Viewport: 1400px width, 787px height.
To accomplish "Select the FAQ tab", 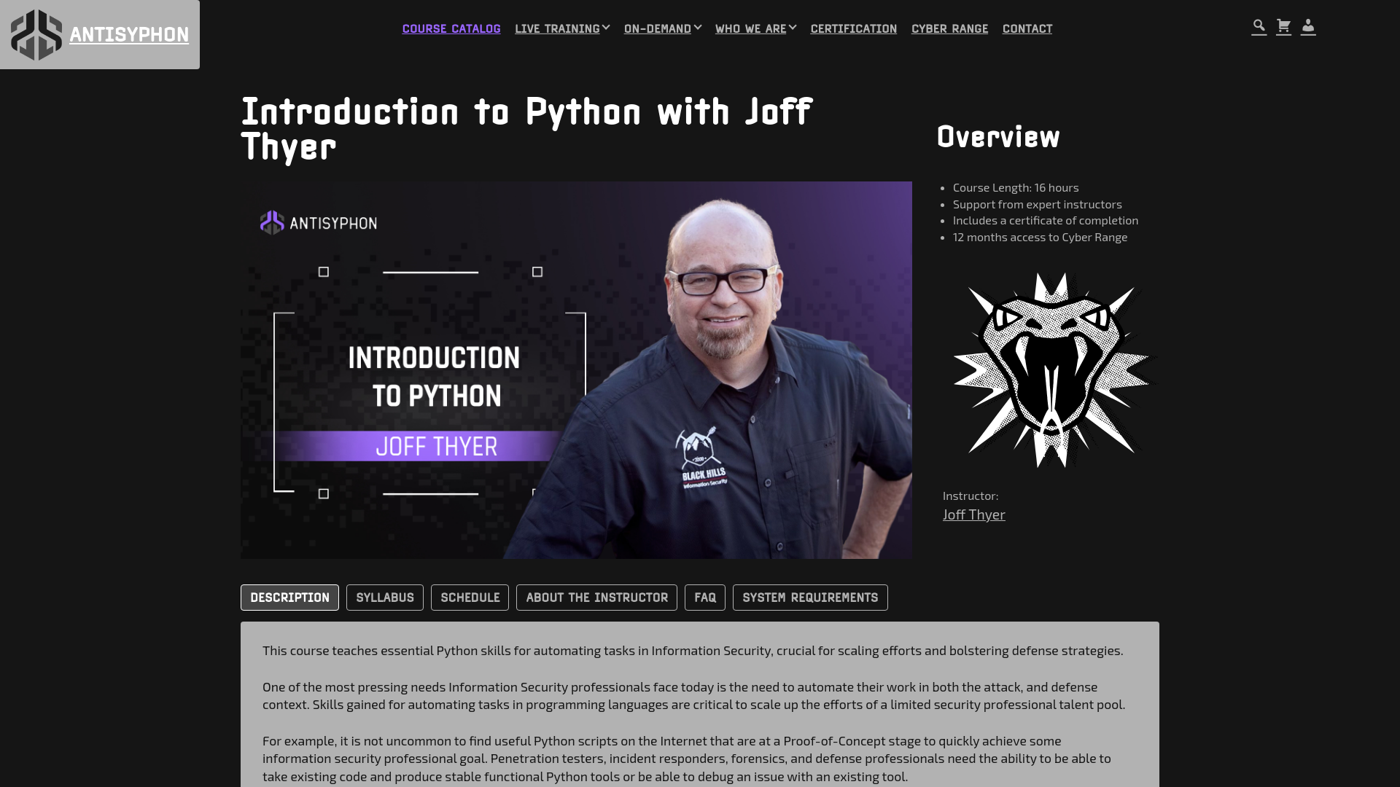I will [705, 597].
